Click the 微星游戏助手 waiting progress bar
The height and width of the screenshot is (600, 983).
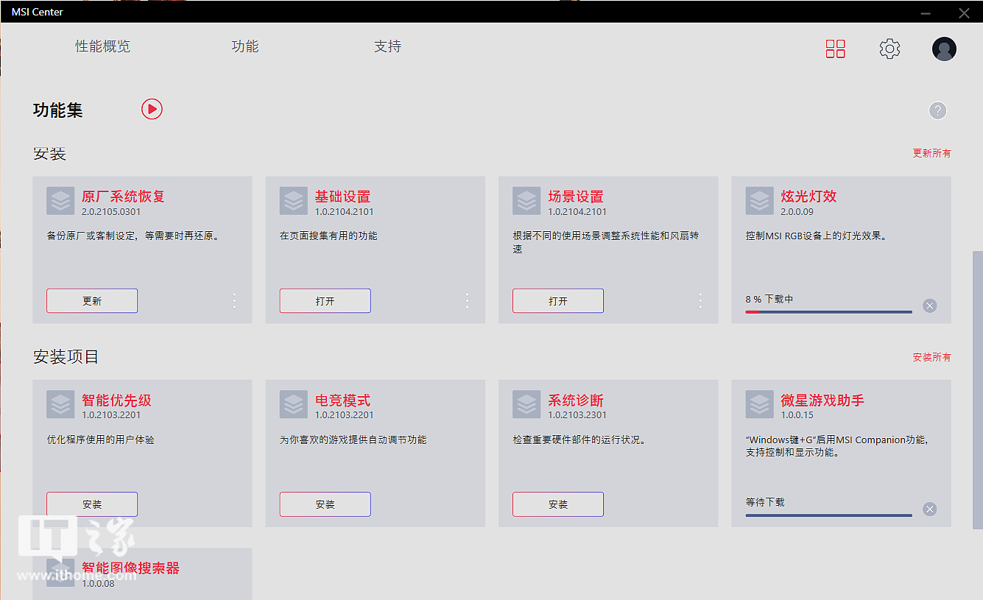(828, 515)
